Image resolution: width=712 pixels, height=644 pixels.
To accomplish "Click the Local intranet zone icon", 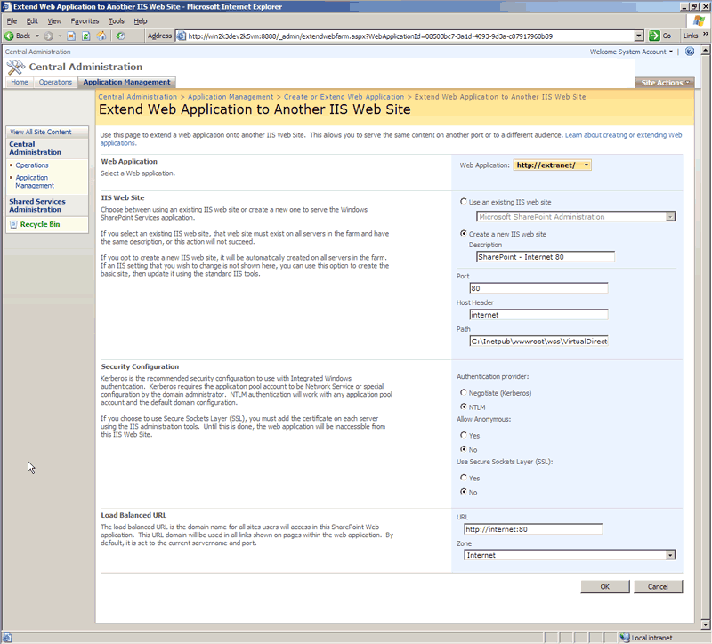I will pyautogui.click(x=625, y=638).
